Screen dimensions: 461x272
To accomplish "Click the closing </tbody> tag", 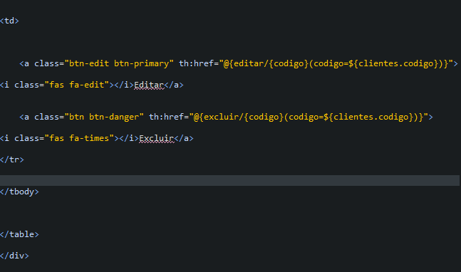I will tap(19, 192).
